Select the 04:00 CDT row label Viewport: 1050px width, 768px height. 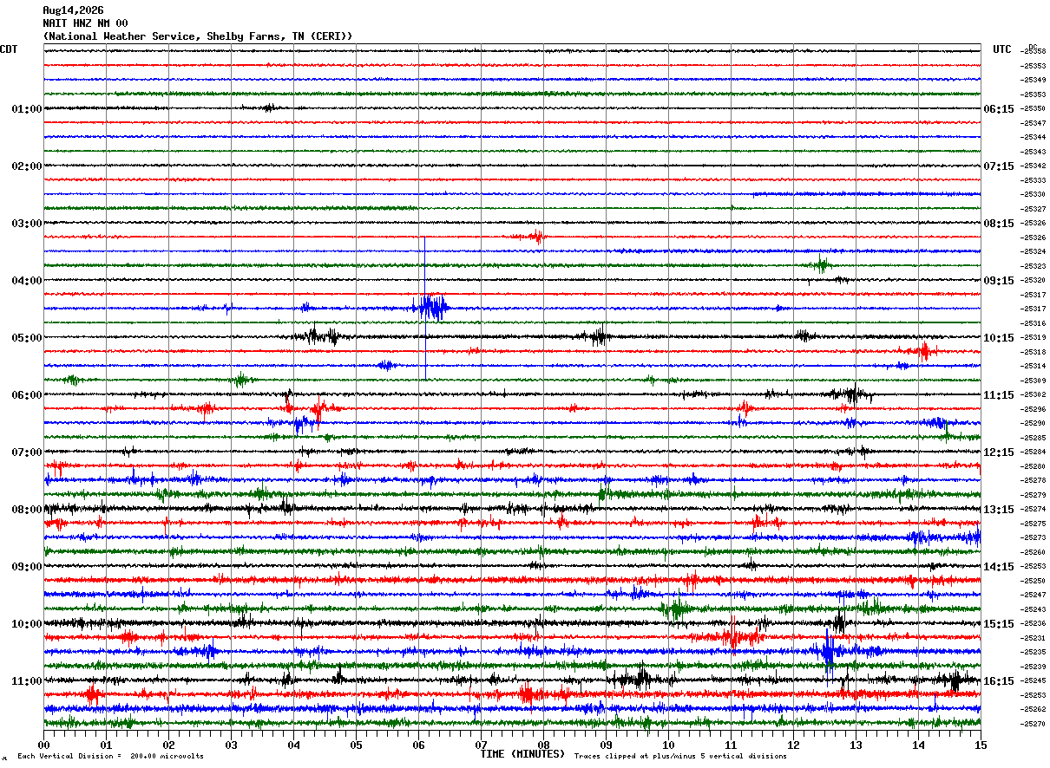(x=27, y=281)
